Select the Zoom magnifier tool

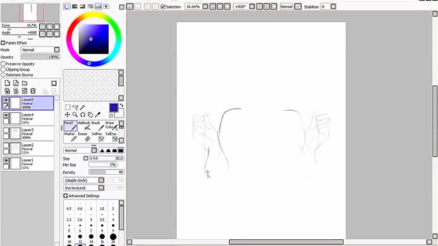point(75,115)
